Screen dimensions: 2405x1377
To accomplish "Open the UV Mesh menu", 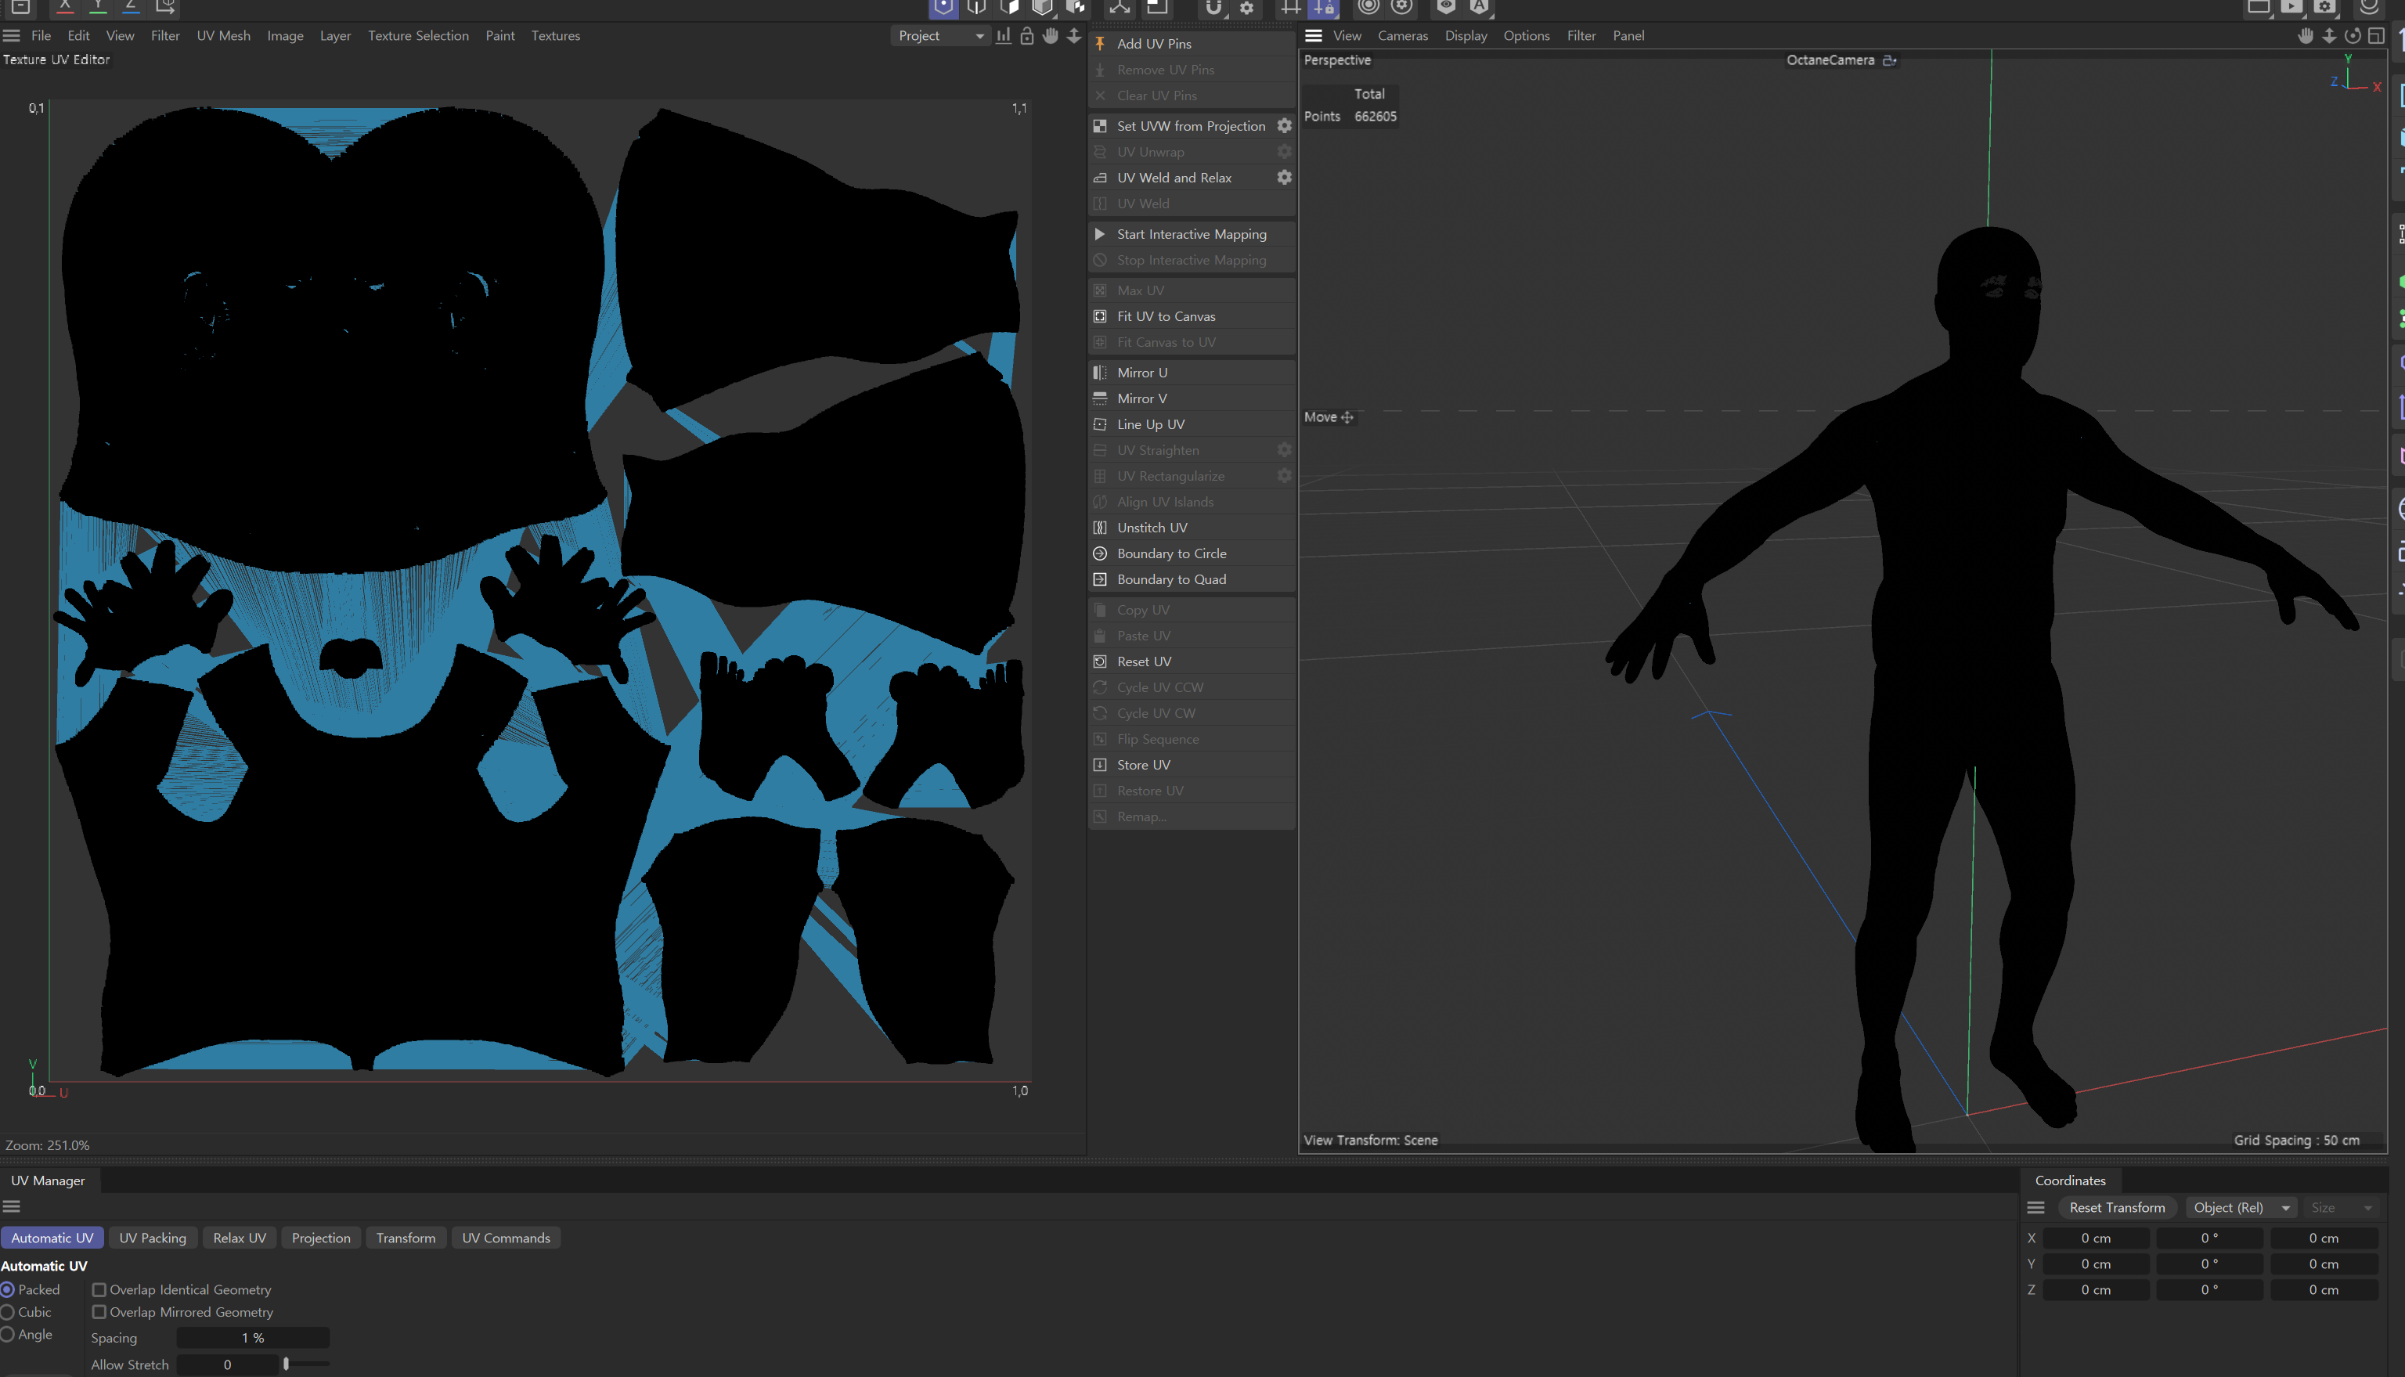I will [223, 36].
